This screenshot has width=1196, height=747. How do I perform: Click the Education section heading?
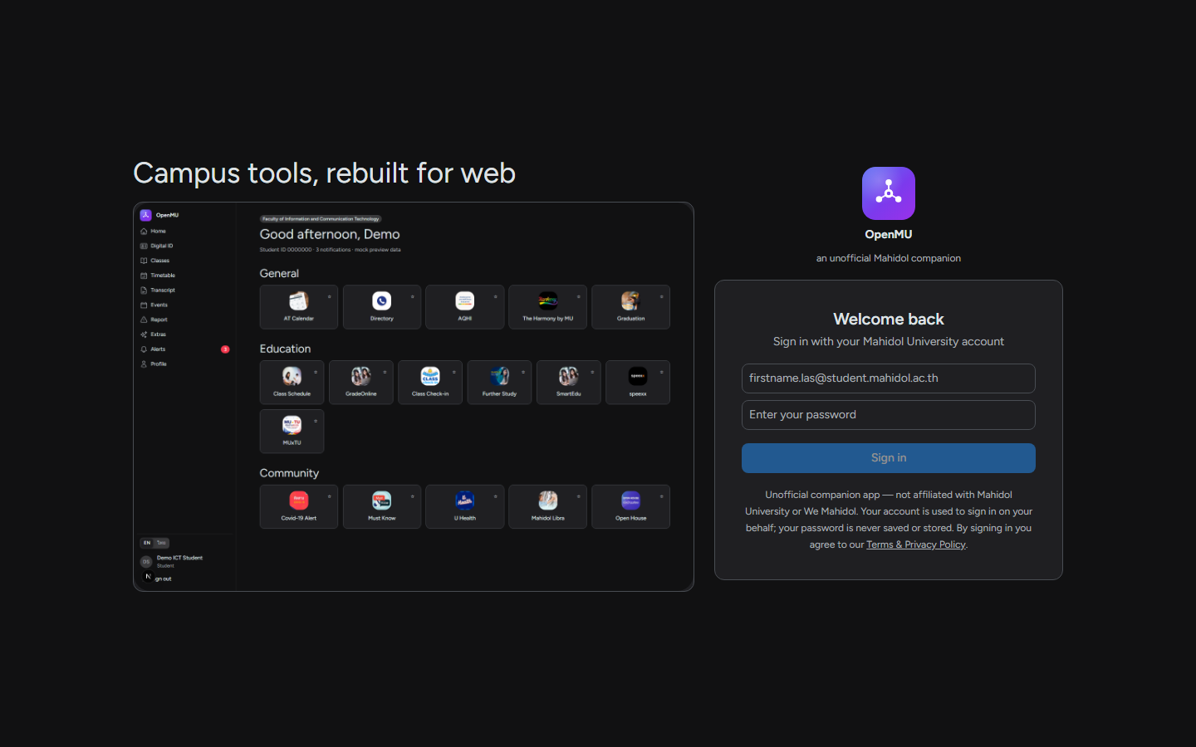[285, 349]
